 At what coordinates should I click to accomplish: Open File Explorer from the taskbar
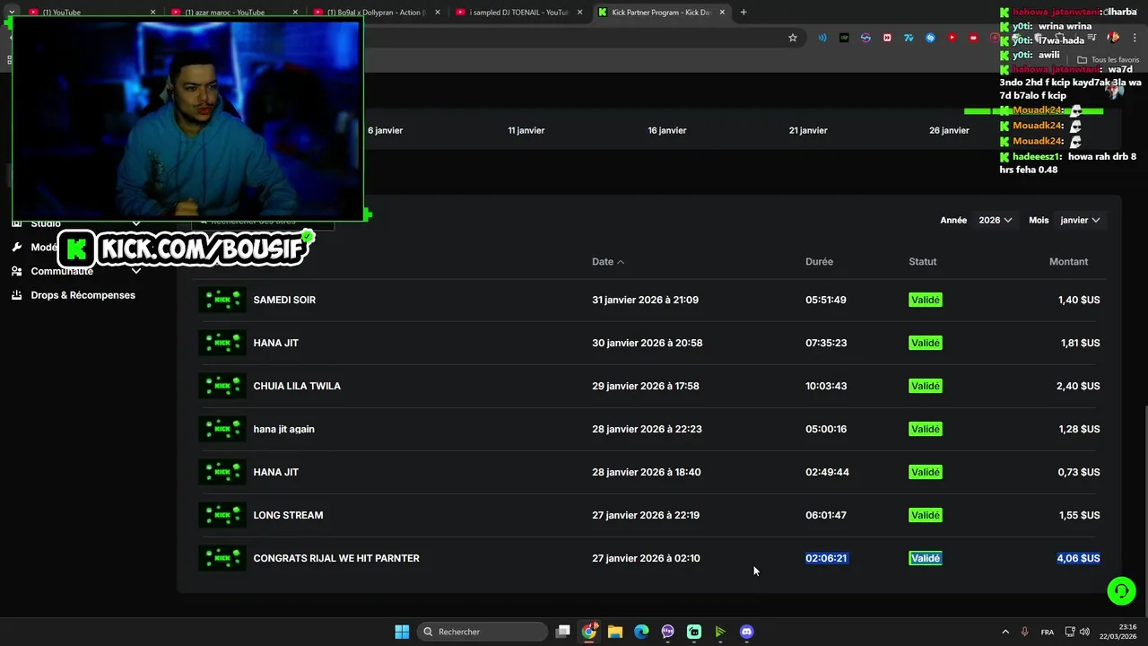615,632
